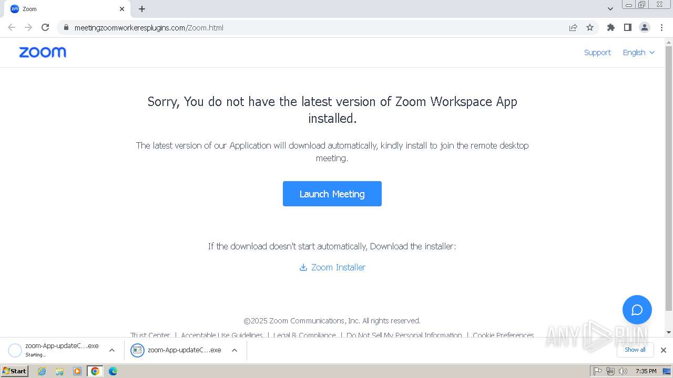Expand options for the starting download
The width and height of the screenshot is (673, 378).
click(x=112, y=350)
